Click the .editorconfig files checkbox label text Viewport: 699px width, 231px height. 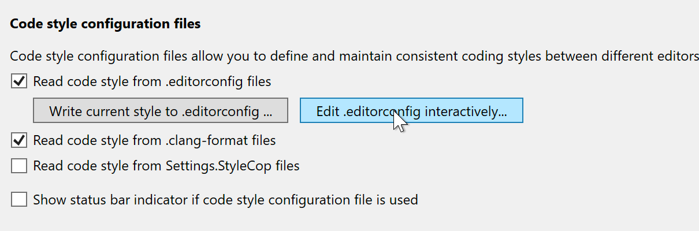click(152, 81)
